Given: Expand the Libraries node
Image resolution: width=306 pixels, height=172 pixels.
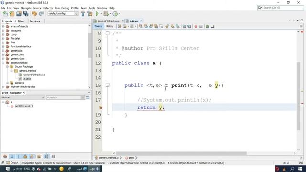Looking at the screenshot, I should point(7,83).
